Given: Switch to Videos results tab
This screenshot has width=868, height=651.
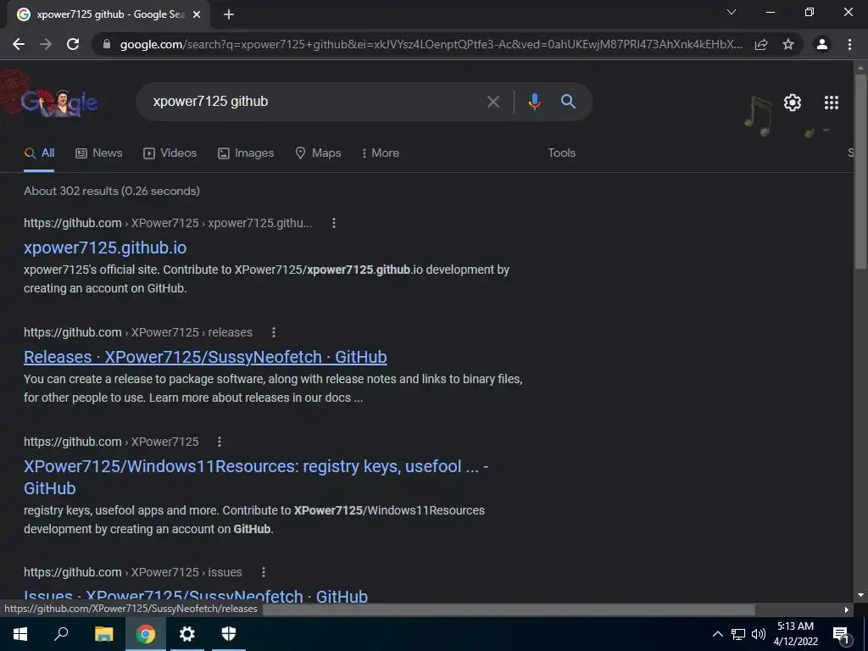Looking at the screenshot, I should [x=170, y=153].
